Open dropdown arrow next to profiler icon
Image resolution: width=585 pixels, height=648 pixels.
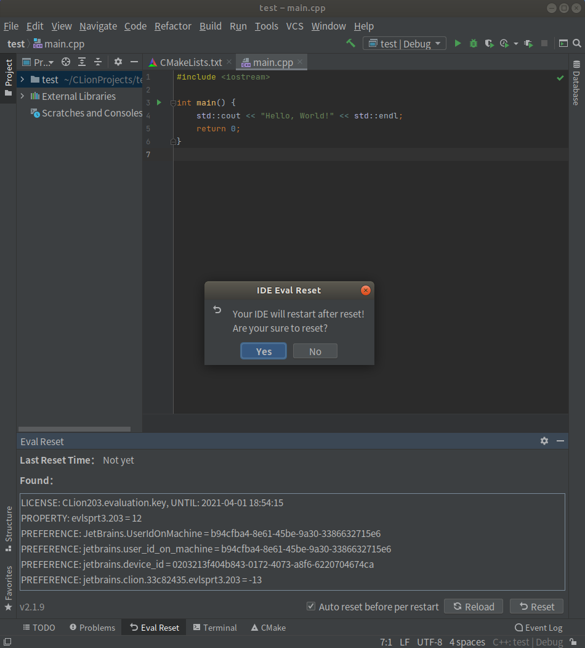[515, 43]
